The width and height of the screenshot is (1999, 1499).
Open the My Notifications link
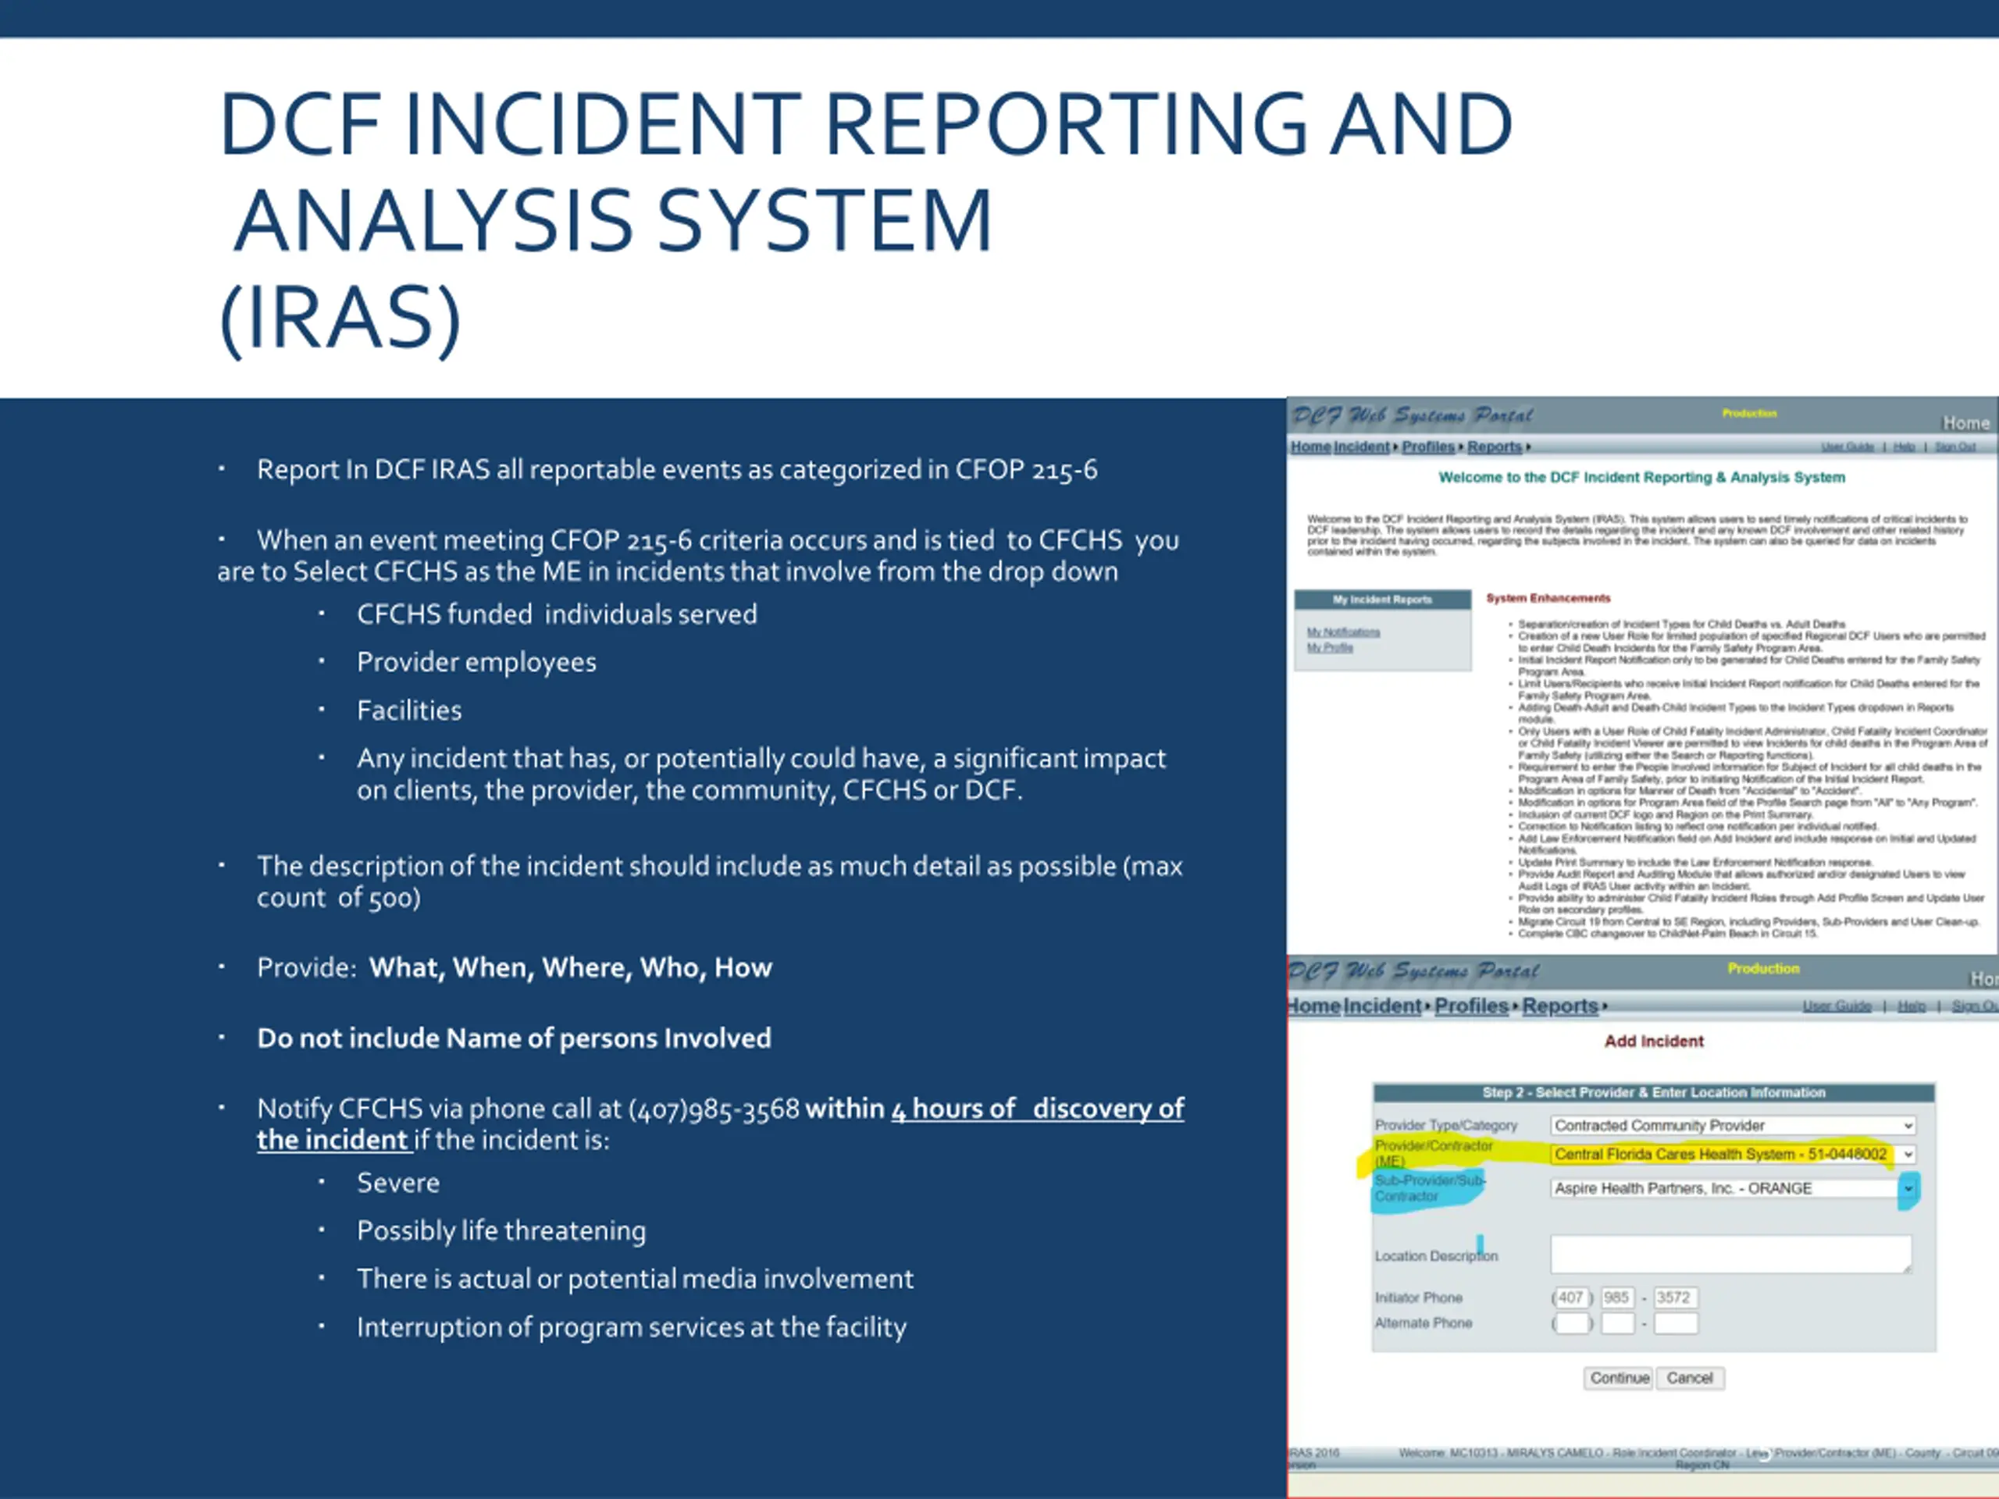(1343, 632)
